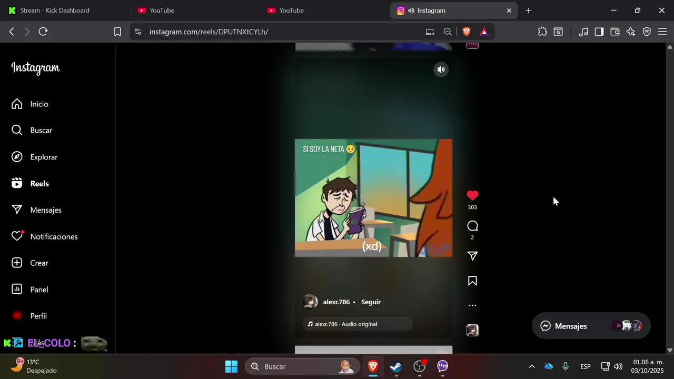Click the address bar URL
Screen dimensions: 674x379
point(209,32)
